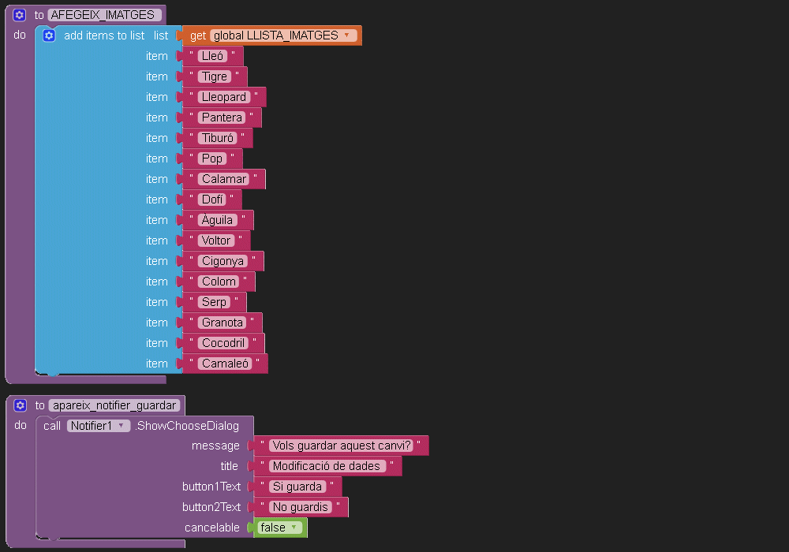The width and height of the screenshot is (789, 552).
Task: Open mutator gear on add items to list
Action: (x=49, y=35)
